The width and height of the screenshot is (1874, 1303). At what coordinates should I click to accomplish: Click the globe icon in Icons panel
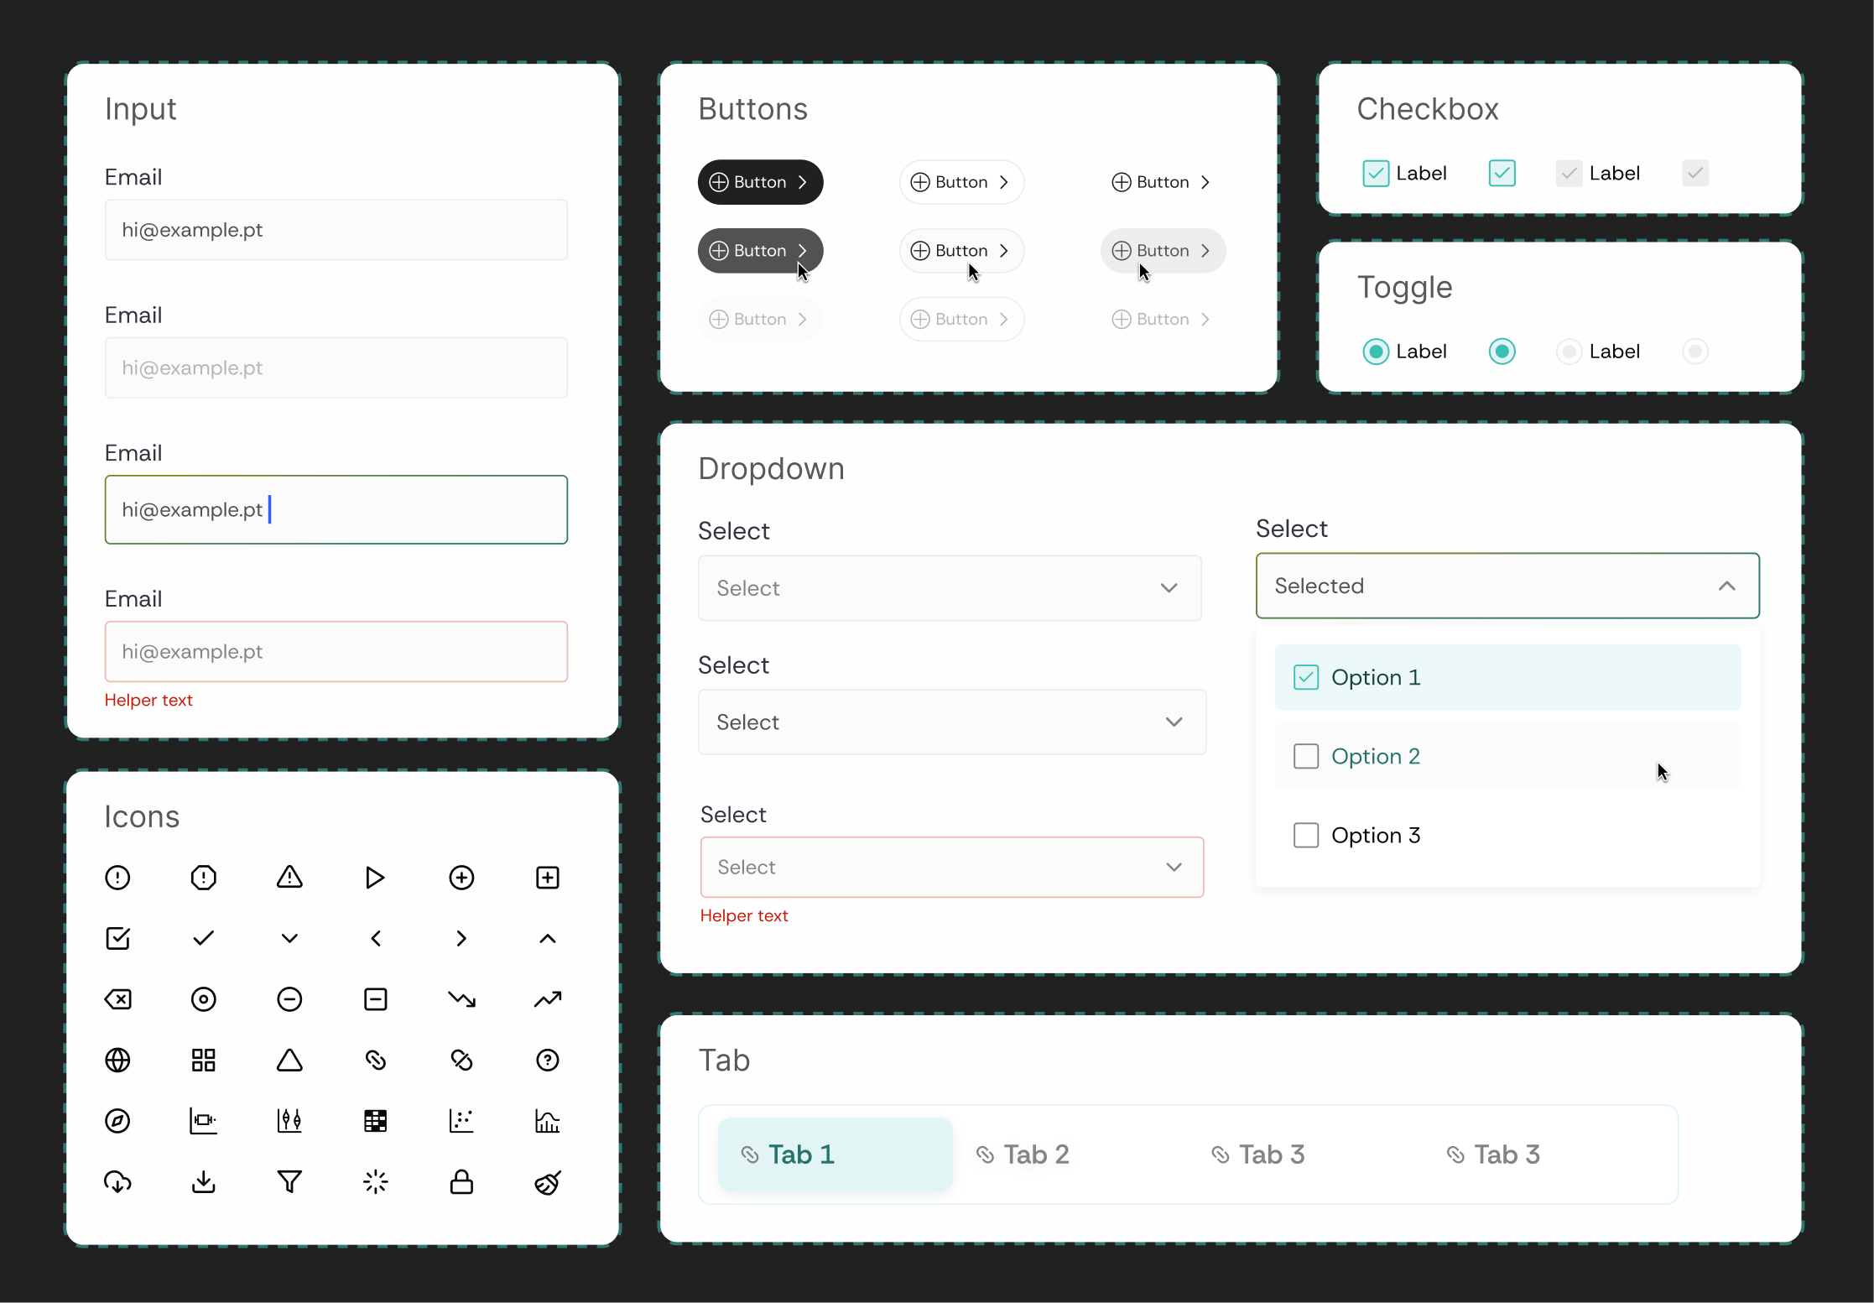point(117,1061)
